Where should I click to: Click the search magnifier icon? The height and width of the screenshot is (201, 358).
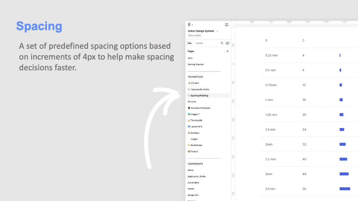pyautogui.click(x=222, y=43)
